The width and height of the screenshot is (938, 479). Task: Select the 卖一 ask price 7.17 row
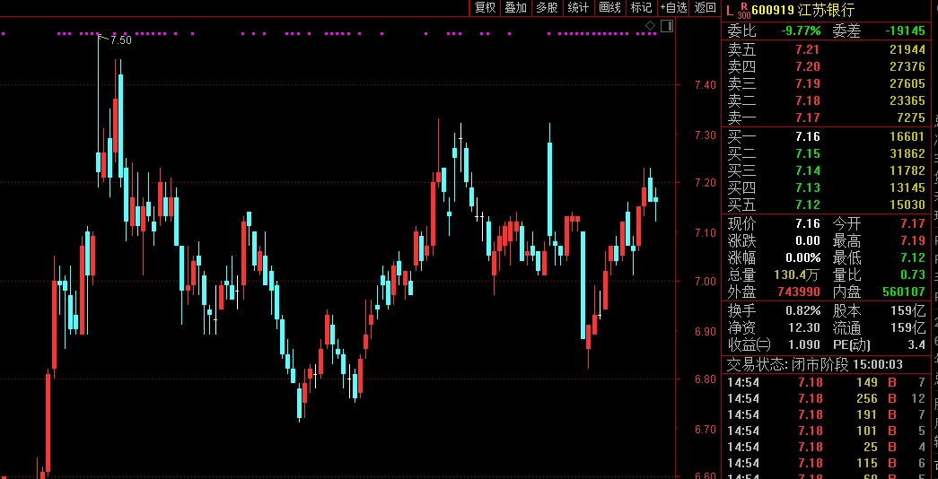pos(827,118)
